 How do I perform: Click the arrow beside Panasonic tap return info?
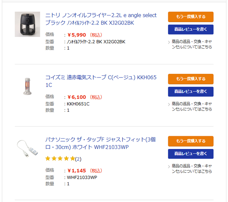(x=169, y=166)
